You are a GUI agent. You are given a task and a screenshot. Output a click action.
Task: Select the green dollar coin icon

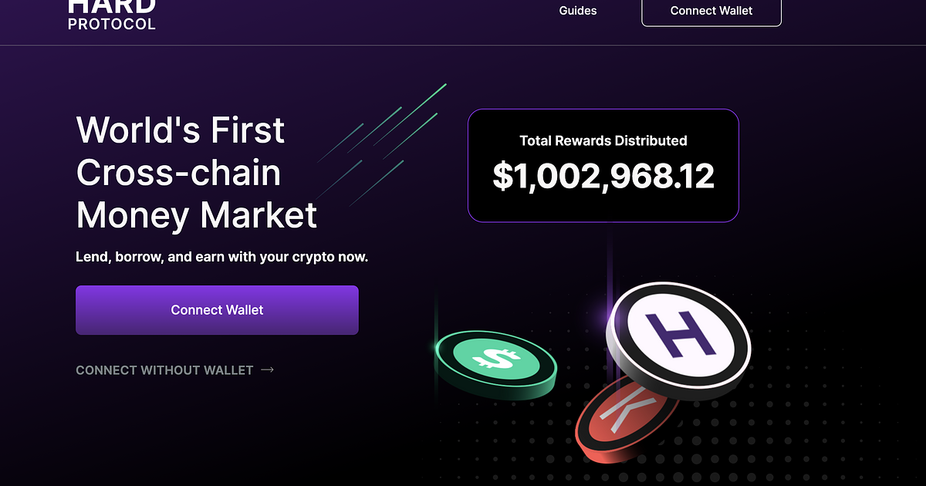[x=495, y=359]
